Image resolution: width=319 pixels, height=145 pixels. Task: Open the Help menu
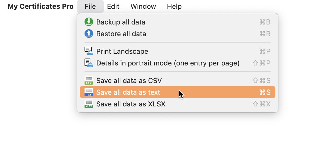pos(174,6)
